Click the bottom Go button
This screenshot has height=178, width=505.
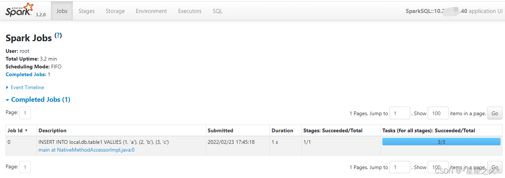[x=495, y=167]
